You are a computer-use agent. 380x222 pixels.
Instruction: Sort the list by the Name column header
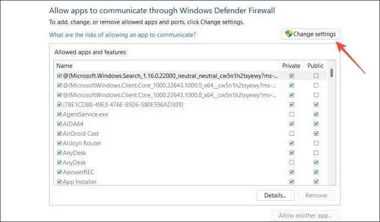tap(166, 66)
